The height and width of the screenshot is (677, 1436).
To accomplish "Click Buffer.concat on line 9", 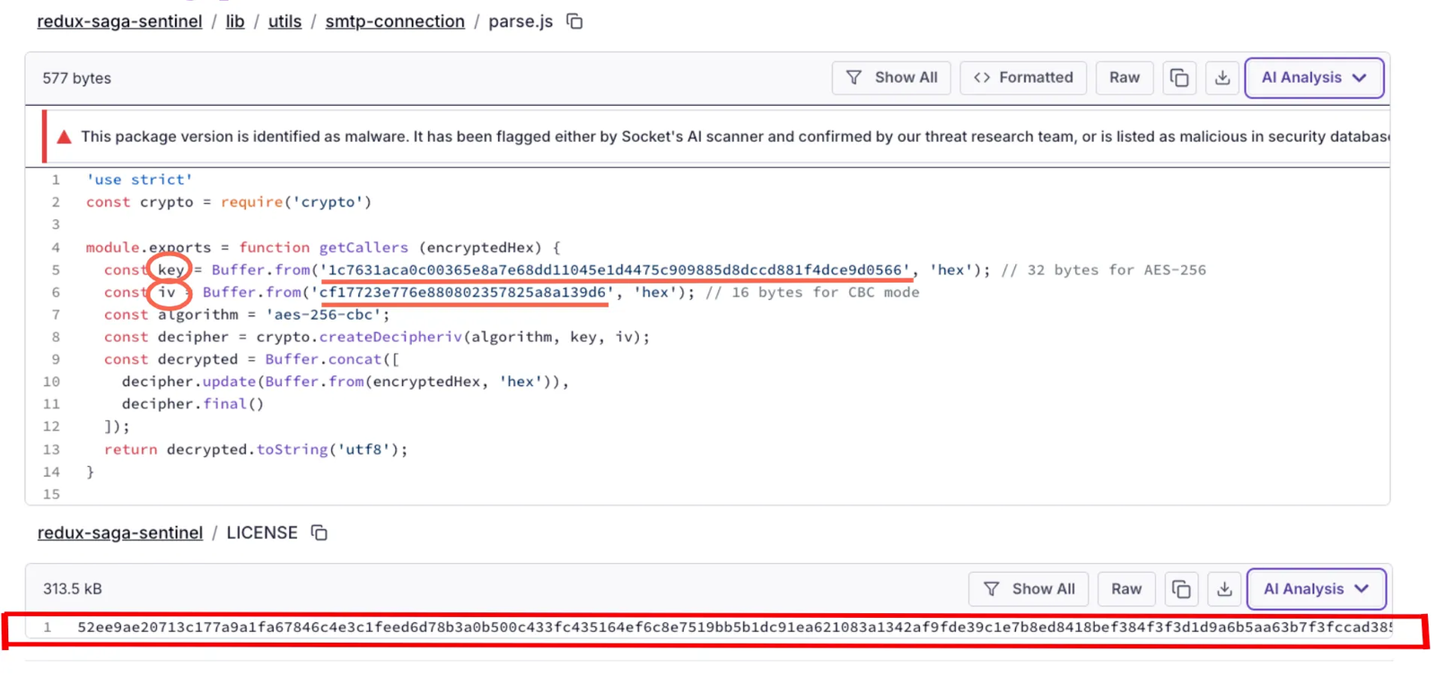I will tap(323, 359).
